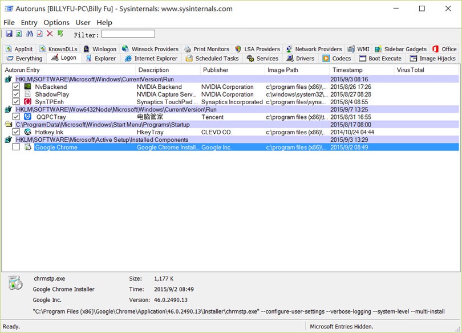Sort by the Description column header
Image resolution: width=462 pixels, height=333 pixels.
point(168,70)
